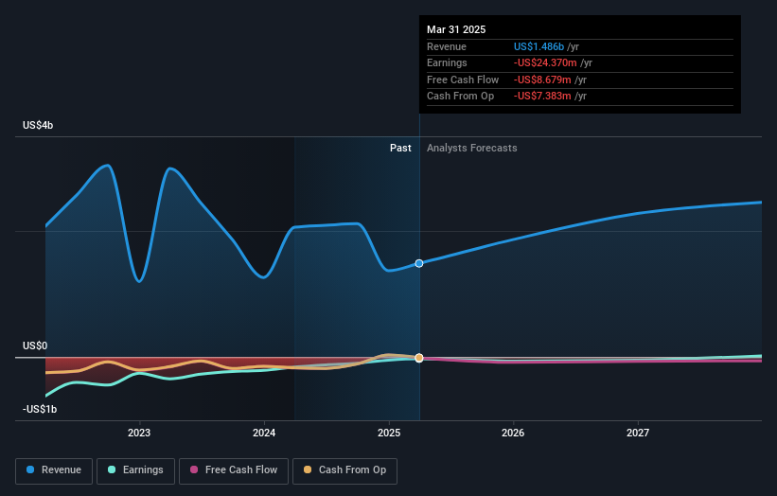Click the -US$1b y-axis label
777x496 pixels.
coord(40,409)
